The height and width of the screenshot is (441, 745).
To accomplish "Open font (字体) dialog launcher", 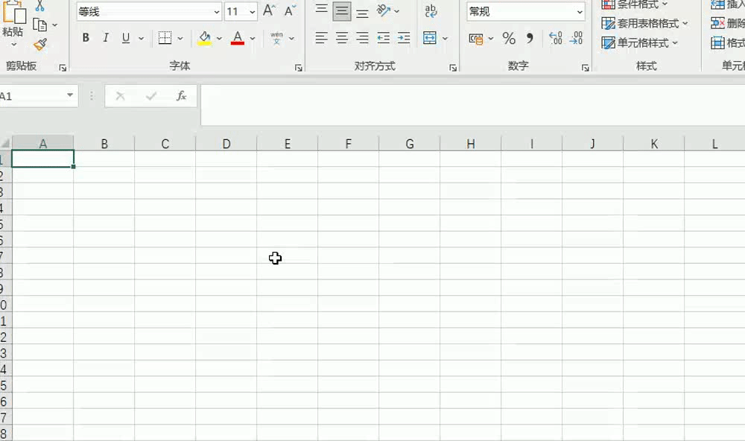I will (299, 68).
